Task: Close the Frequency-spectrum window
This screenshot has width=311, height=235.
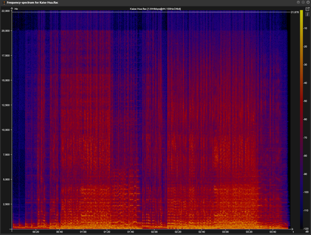Action: point(308,2)
